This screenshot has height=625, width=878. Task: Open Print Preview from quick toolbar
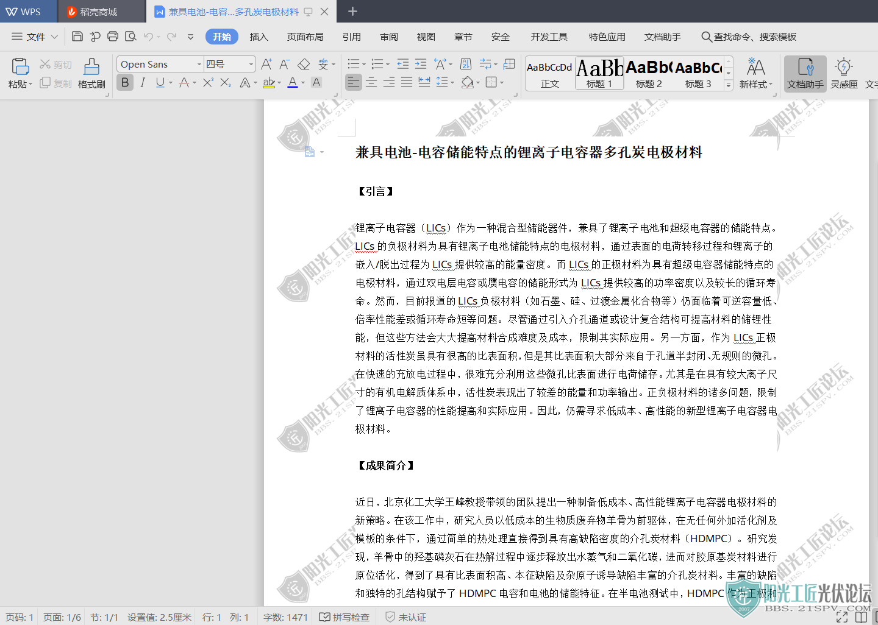(x=130, y=37)
